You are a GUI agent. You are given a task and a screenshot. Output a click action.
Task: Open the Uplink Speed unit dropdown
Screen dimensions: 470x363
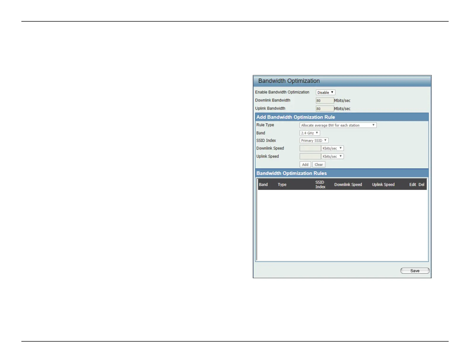[x=332, y=156]
